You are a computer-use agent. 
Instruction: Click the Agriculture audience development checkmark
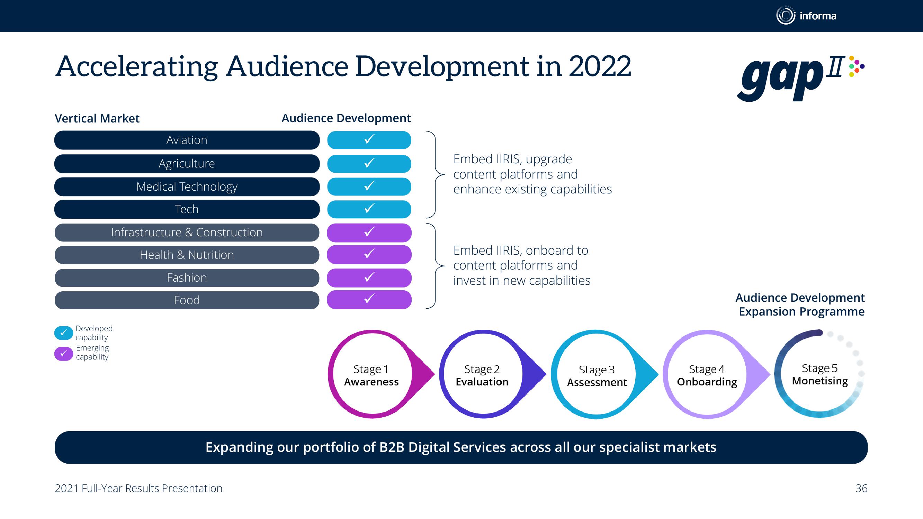(x=369, y=164)
